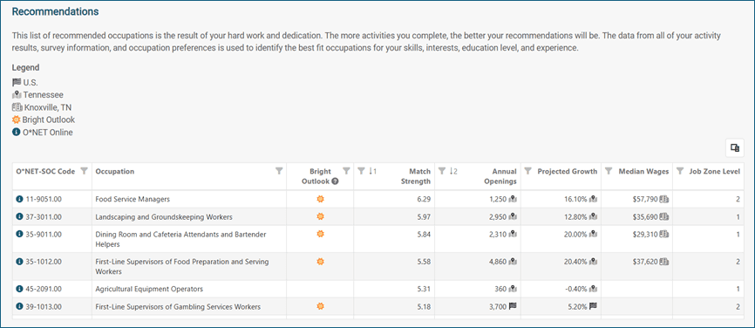Click Knoxville building icon beside $57,790
755x328 pixels.
click(664, 199)
